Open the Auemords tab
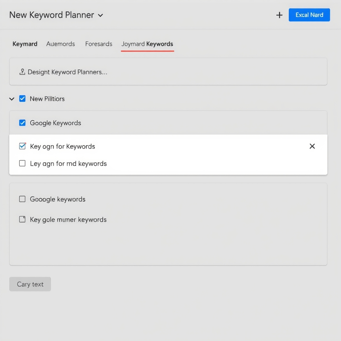Image resolution: width=341 pixels, height=341 pixels. 61,44
